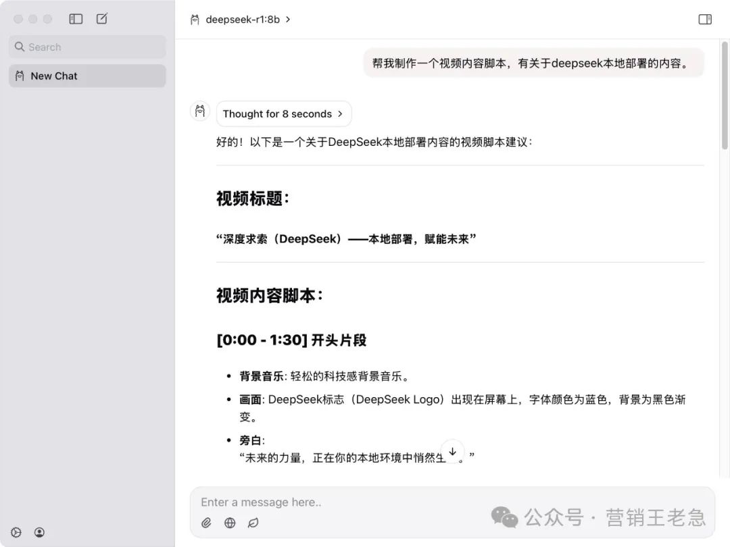Click the heading 视频标题:

coord(253,199)
